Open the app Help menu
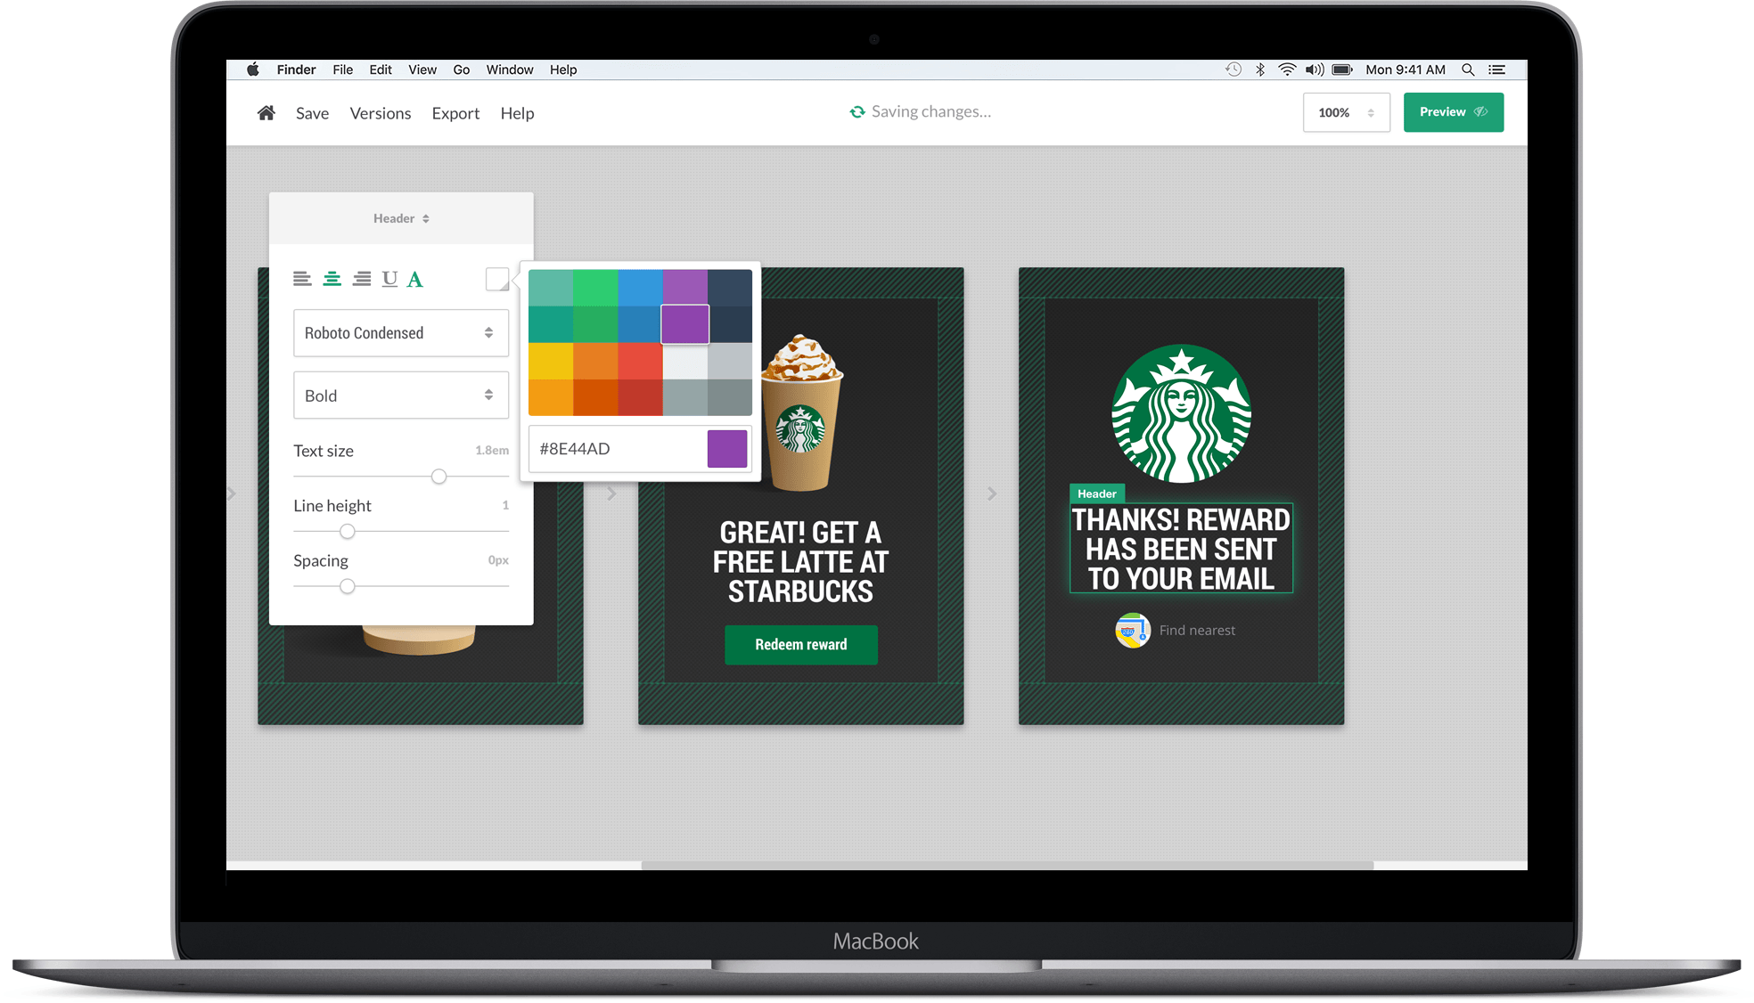The image size is (1754, 1003). pyautogui.click(x=517, y=113)
